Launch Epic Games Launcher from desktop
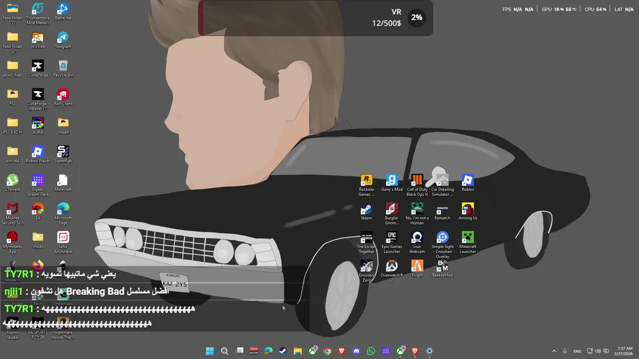639x359 pixels. coord(392,242)
